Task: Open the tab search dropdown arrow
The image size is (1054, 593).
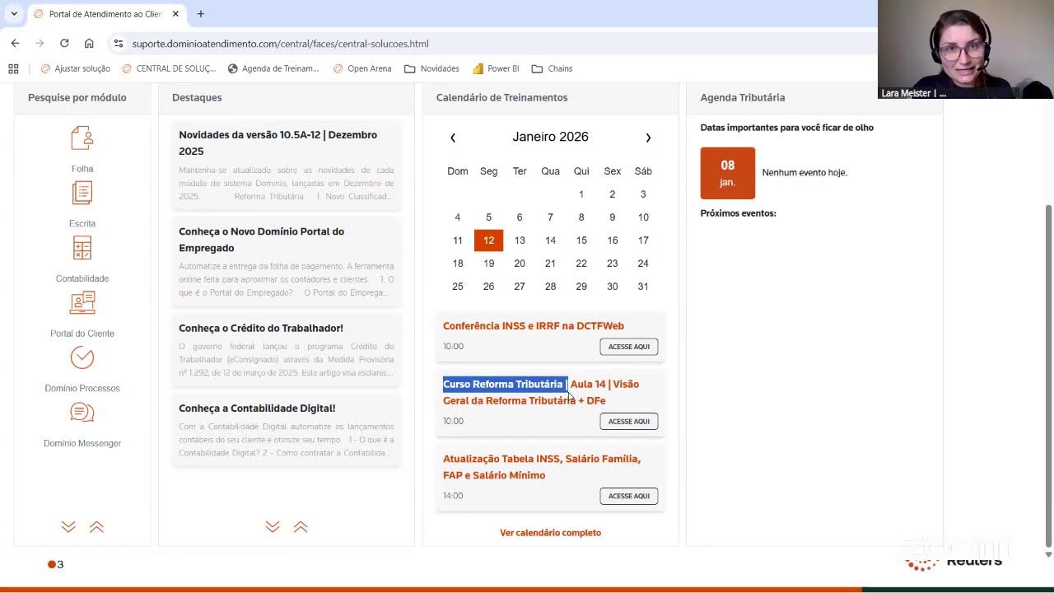Action: pyautogui.click(x=14, y=14)
